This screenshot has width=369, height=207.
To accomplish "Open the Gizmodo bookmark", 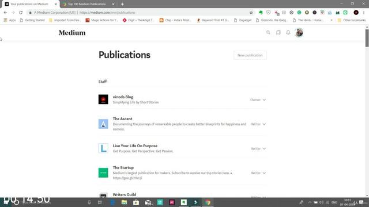I will 272,20.
